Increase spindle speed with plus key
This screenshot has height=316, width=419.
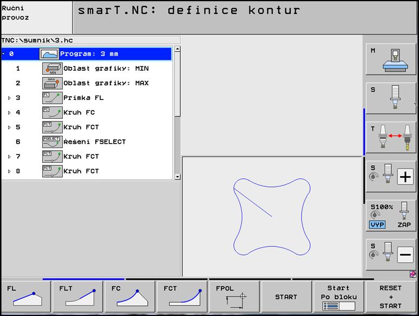390,177
